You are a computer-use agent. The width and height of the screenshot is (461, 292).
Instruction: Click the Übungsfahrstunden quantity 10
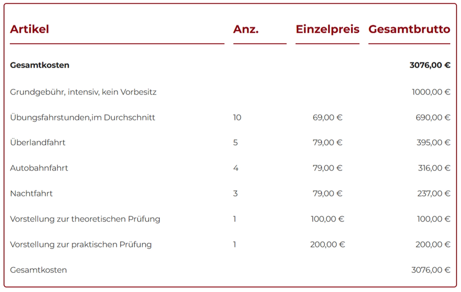(237, 117)
